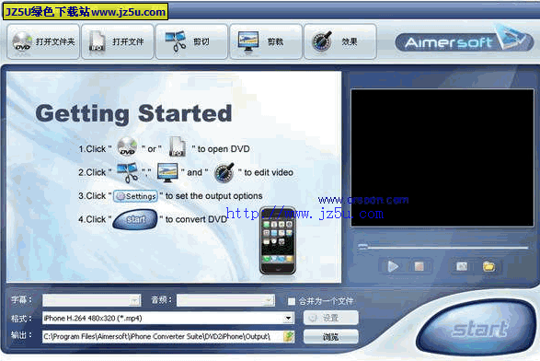Click the scissors icon in step 2
Viewport: 540px width, 361px height.
[127, 172]
